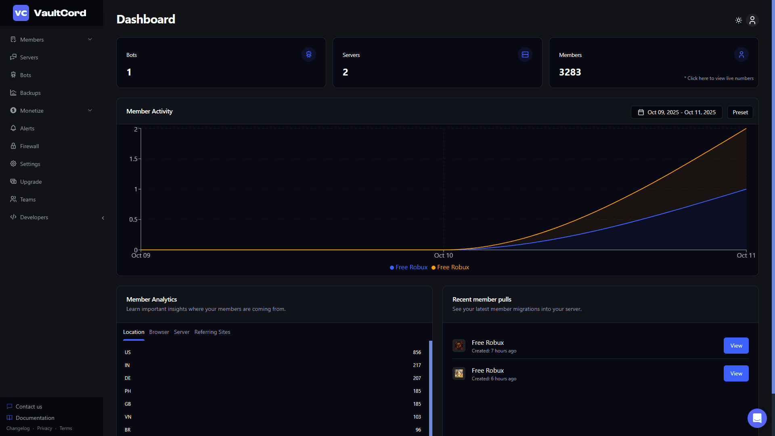The height and width of the screenshot is (436, 775).
Task: Click the Bots count 1
Action: [x=129, y=72]
